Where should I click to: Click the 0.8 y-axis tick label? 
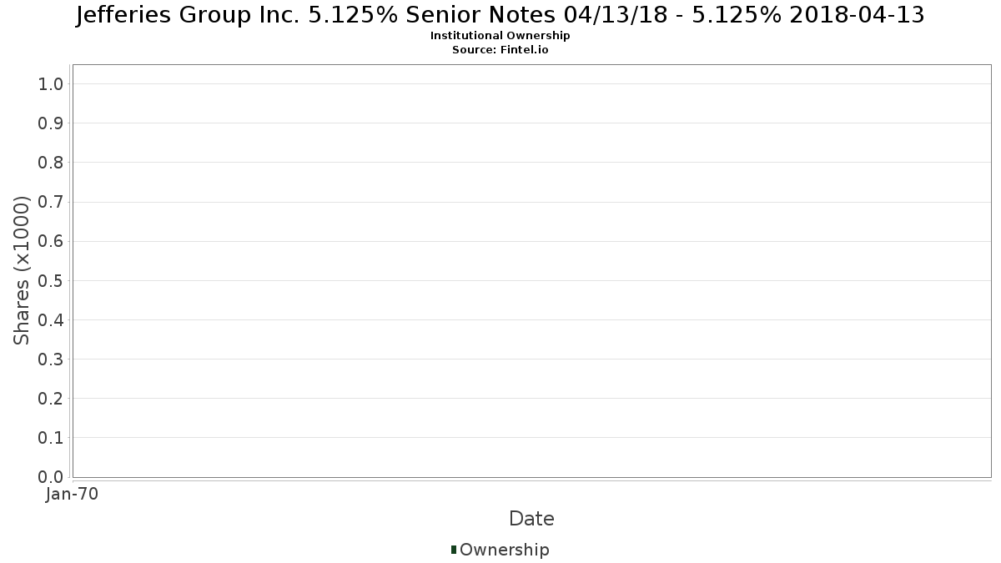(51, 162)
